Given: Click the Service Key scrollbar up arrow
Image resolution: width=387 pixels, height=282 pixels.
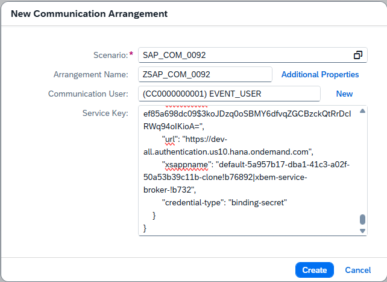Looking at the screenshot, I should [x=362, y=111].
